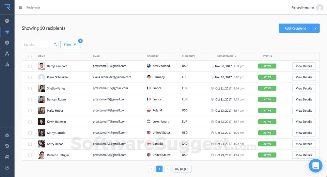Open the documentation book icon in sidebar

tap(7, 157)
